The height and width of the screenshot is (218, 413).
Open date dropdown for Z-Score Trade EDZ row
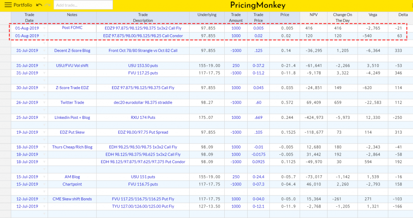(x=44, y=88)
